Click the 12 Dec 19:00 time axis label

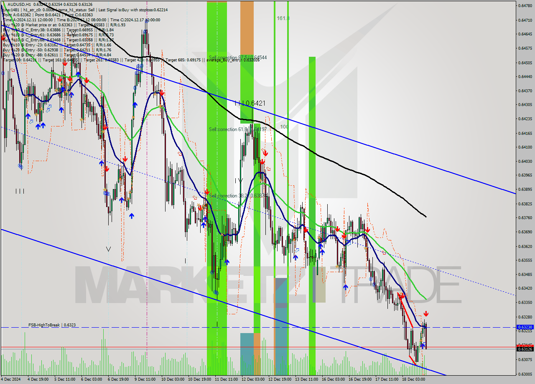(x=280, y=379)
